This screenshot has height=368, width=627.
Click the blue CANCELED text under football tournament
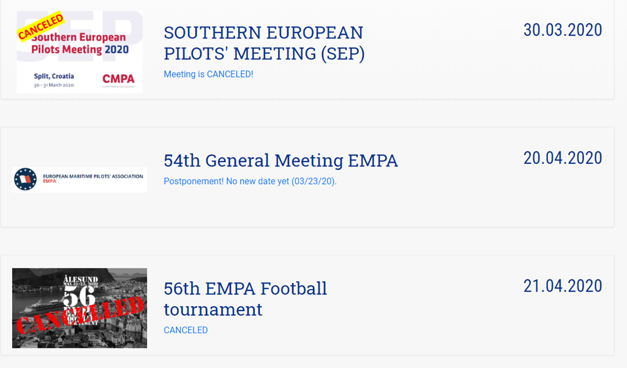tap(186, 330)
